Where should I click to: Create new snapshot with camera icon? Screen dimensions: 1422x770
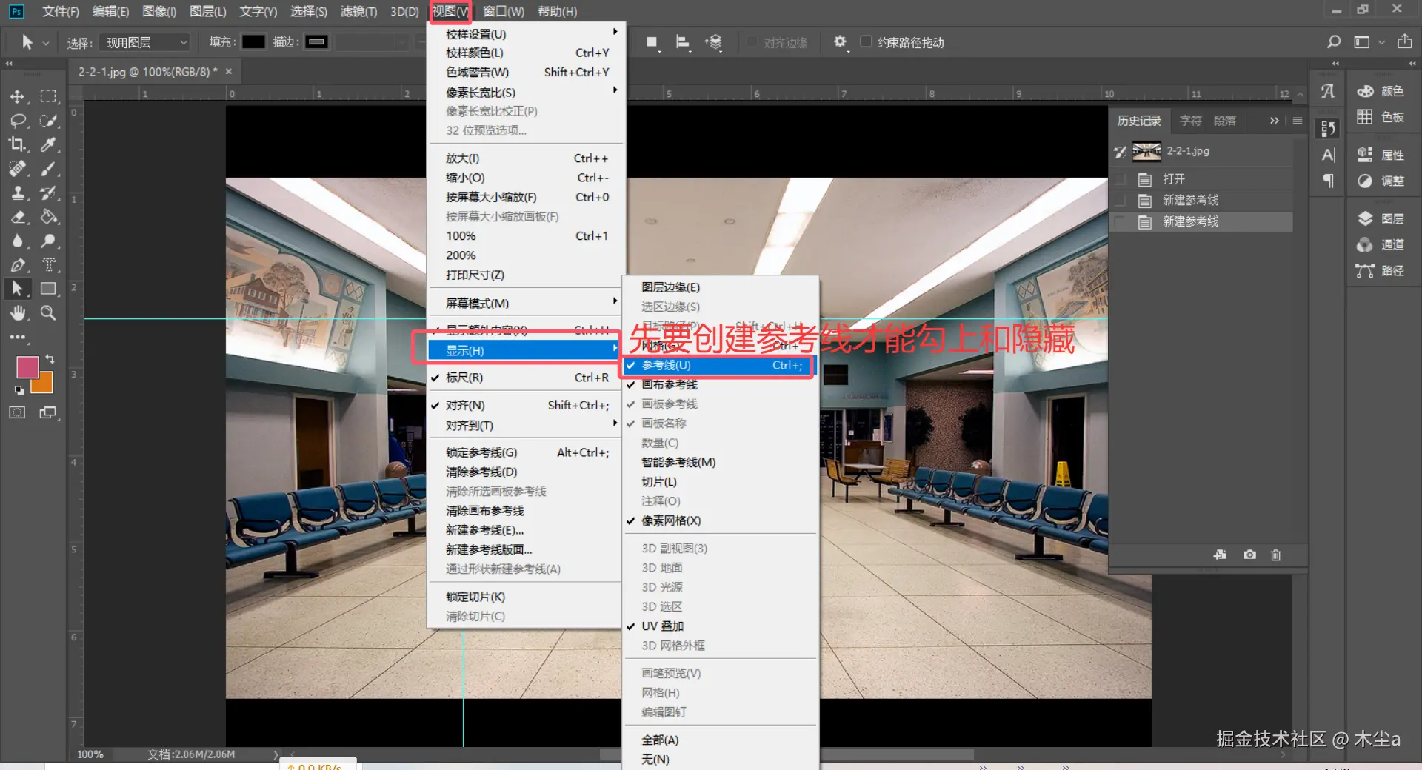1249,555
